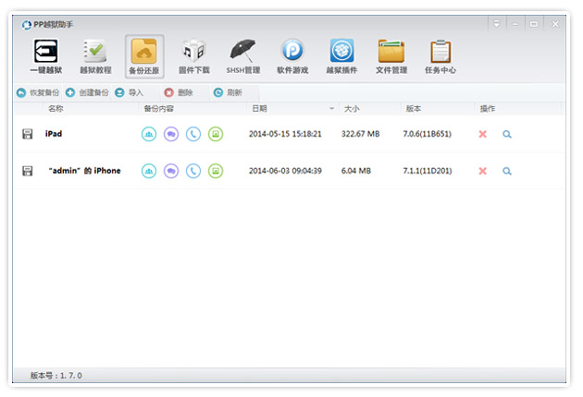Click version 7.0.6(11B651)
Screen dimensions: 583x397
[x=428, y=134]
